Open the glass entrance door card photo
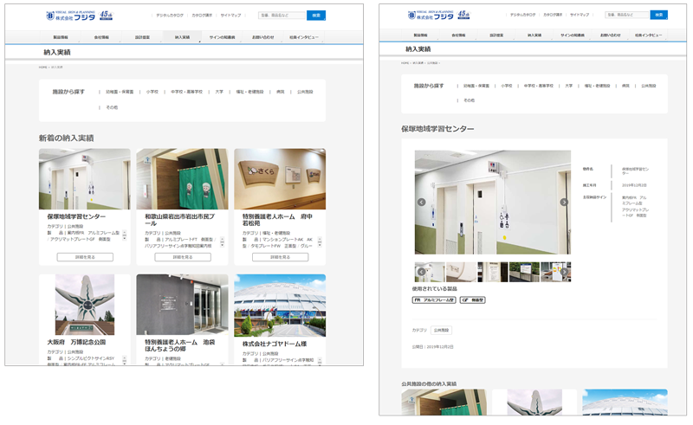693x425 pixels. point(182,305)
